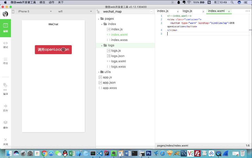Viewport: 252px width, 158px height.
Task: Open the 动作 menu in the menu bar
Action: [51, 2]
